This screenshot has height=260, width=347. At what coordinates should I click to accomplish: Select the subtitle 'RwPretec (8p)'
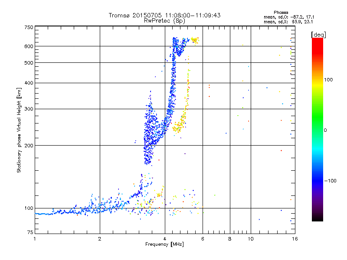164,21
